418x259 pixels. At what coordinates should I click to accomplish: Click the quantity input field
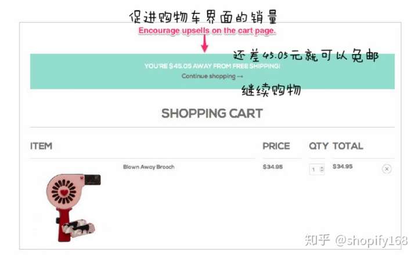[x=317, y=169]
